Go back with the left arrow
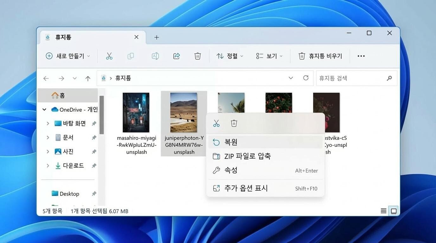This screenshot has width=436, height=243. [46, 78]
